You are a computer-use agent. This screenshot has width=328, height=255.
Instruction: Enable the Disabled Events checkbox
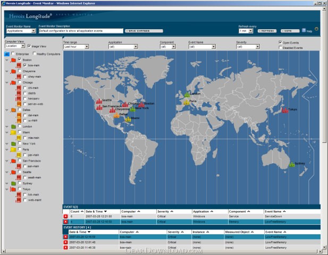click(x=280, y=47)
